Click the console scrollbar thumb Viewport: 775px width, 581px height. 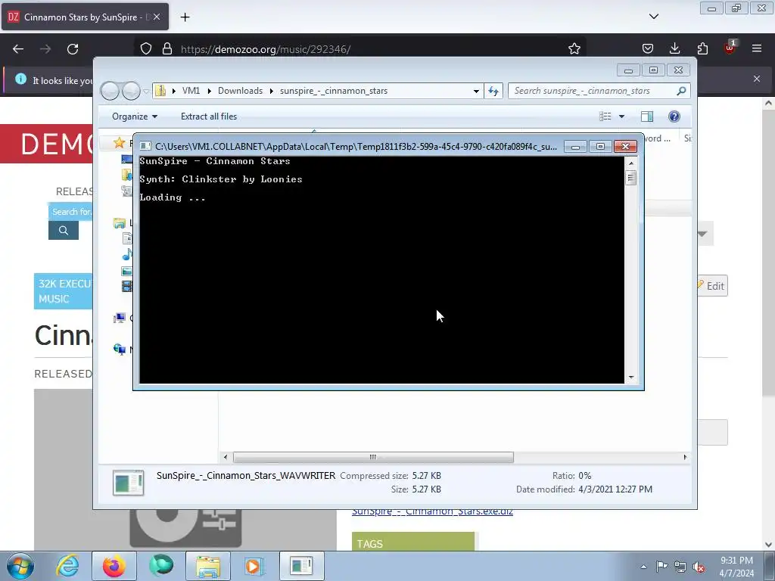point(630,178)
